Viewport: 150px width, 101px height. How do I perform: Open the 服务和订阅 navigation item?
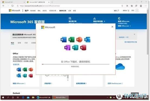point(63,11)
